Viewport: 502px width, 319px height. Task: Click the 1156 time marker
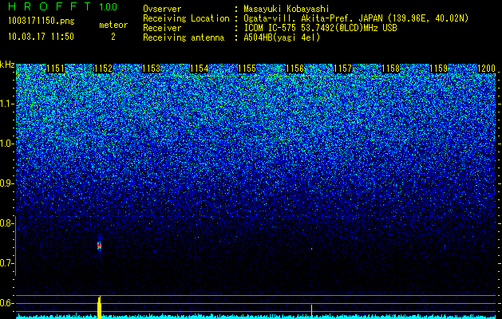click(x=294, y=69)
